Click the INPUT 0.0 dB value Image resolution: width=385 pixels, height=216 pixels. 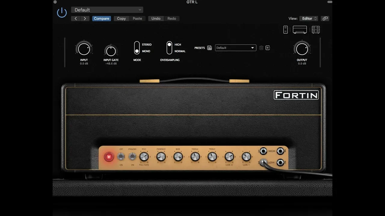pos(84,64)
